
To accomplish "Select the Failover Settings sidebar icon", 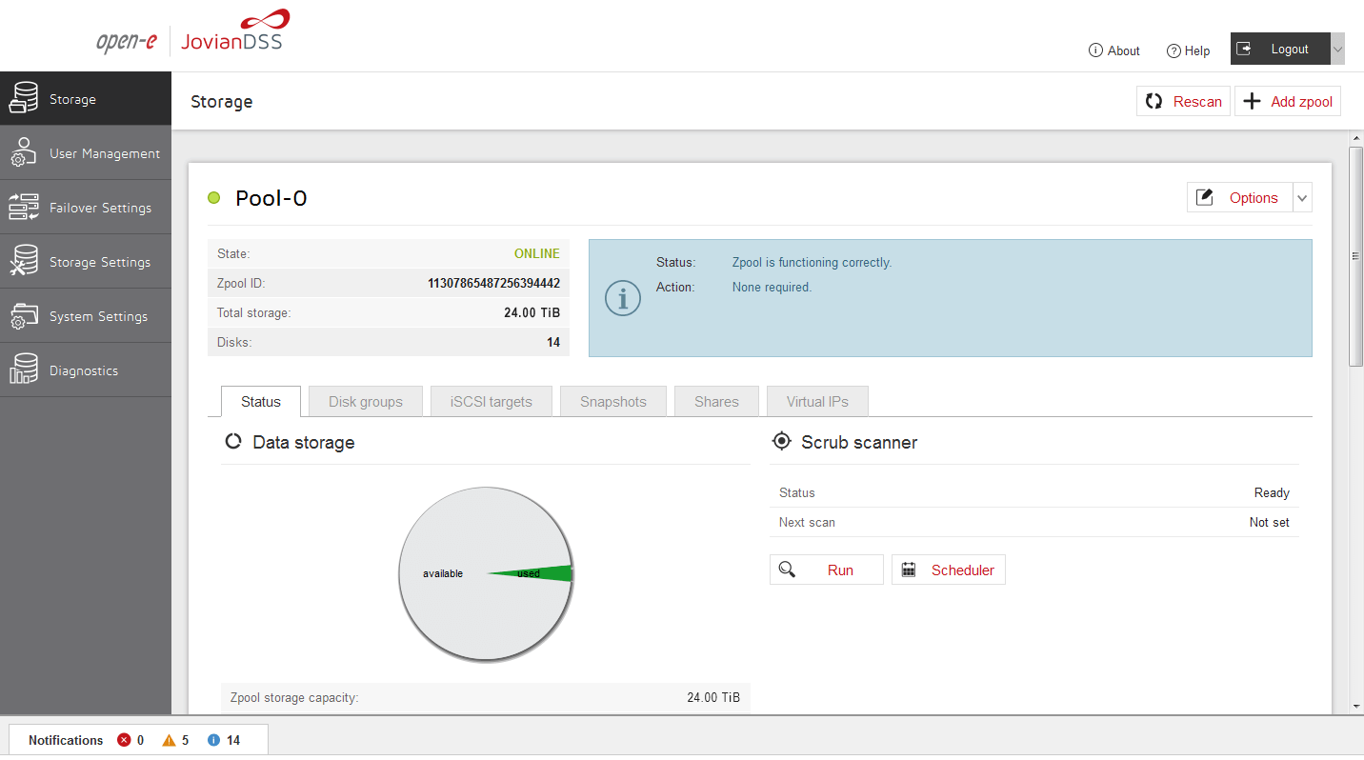I will coord(24,208).
